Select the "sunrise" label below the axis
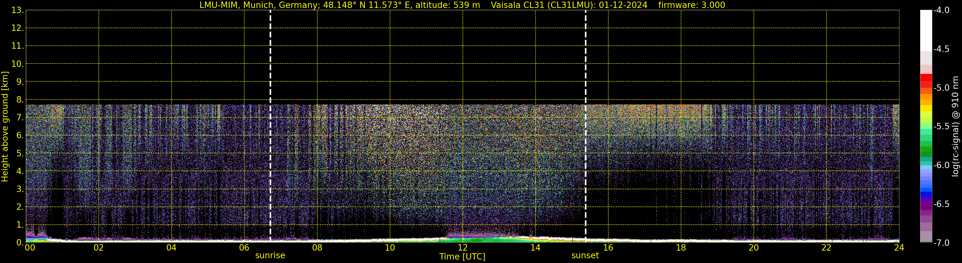 point(270,256)
